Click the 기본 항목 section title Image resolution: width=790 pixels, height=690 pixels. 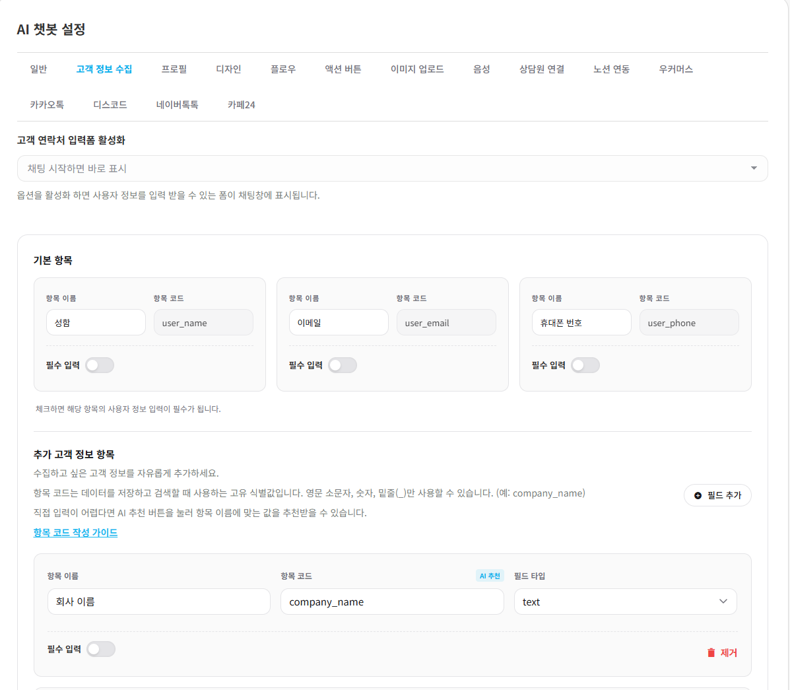pyautogui.click(x=53, y=261)
